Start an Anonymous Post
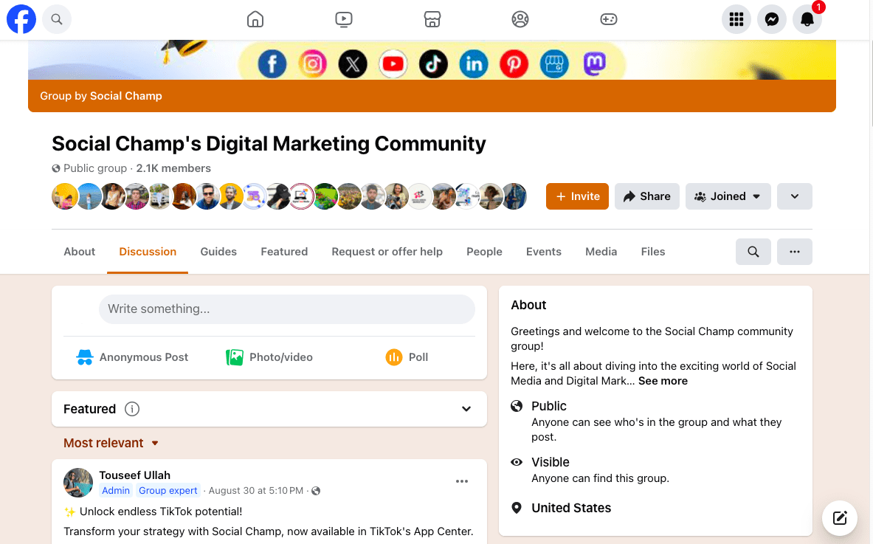This screenshot has height=544, width=873. click(131, 357)
